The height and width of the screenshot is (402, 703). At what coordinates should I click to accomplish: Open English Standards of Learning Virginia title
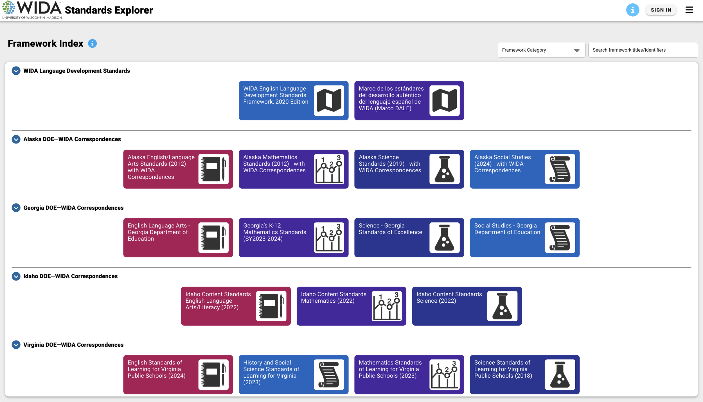(157, 369)
